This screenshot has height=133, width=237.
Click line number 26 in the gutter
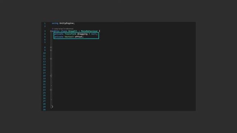[x=44, y=98]
